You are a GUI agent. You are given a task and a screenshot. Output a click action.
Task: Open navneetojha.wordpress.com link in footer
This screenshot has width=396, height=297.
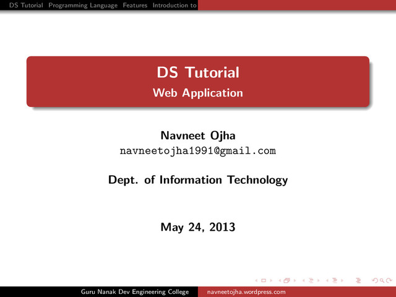point(246,292)
